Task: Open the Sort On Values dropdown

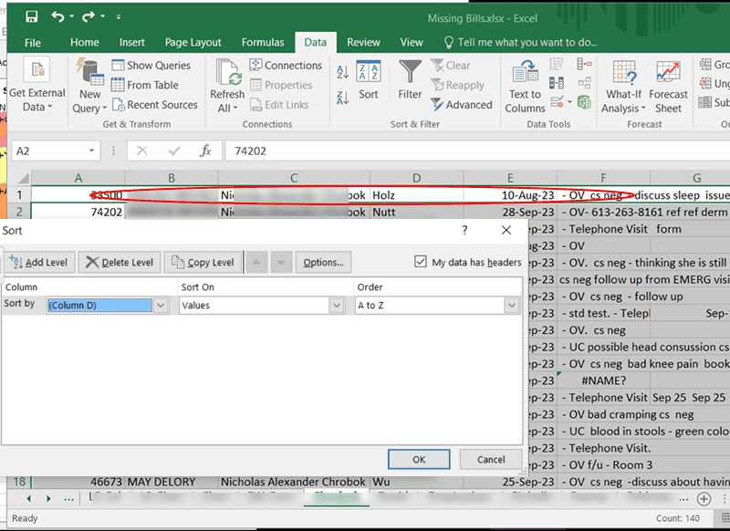Action: (335, 306)
